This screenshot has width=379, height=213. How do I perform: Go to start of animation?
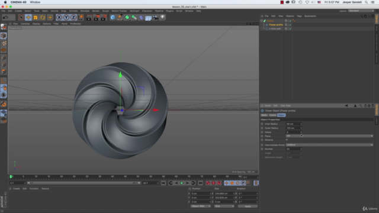163,183
